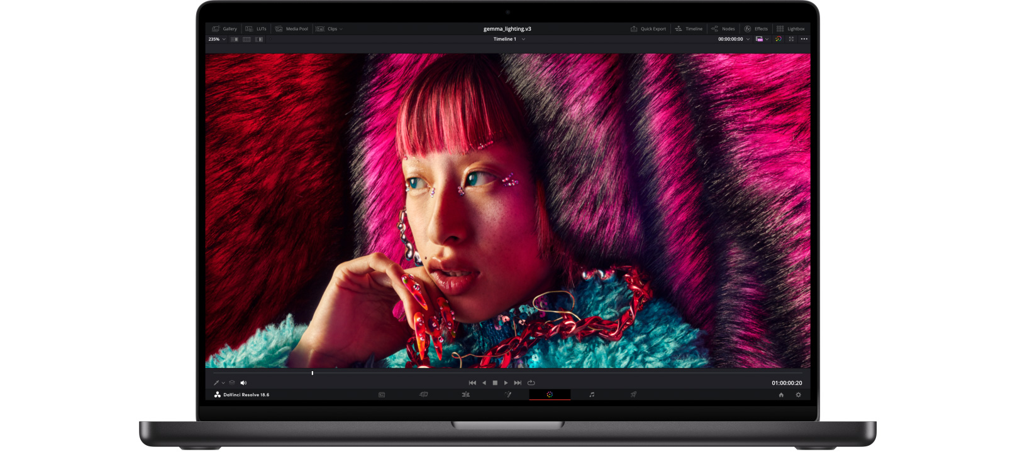Mute the viewer audio speaker icon
The height and width of the screenshot is (452, 1015).
[x=243, y=383]
